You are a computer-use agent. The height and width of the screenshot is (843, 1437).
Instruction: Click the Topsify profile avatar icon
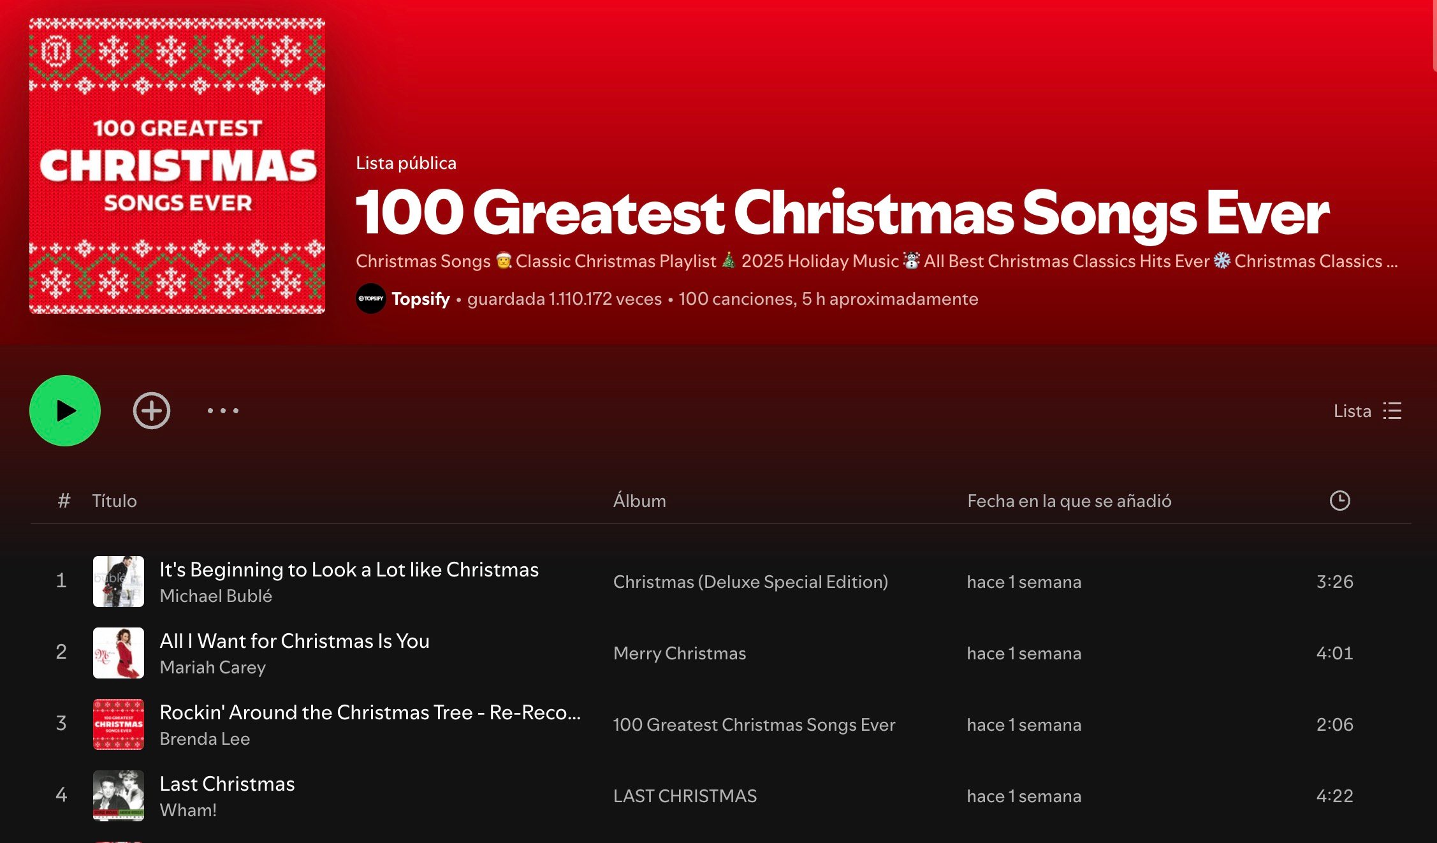(372, 298)
